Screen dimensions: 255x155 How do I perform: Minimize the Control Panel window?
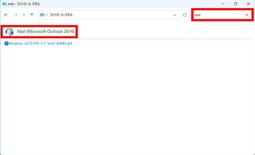tap(223, 4)
